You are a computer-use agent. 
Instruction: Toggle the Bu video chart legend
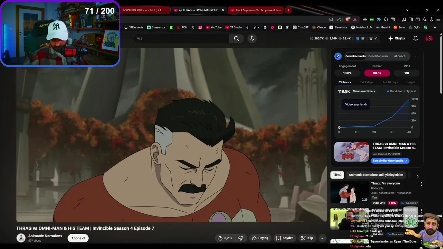pos(395,91)
